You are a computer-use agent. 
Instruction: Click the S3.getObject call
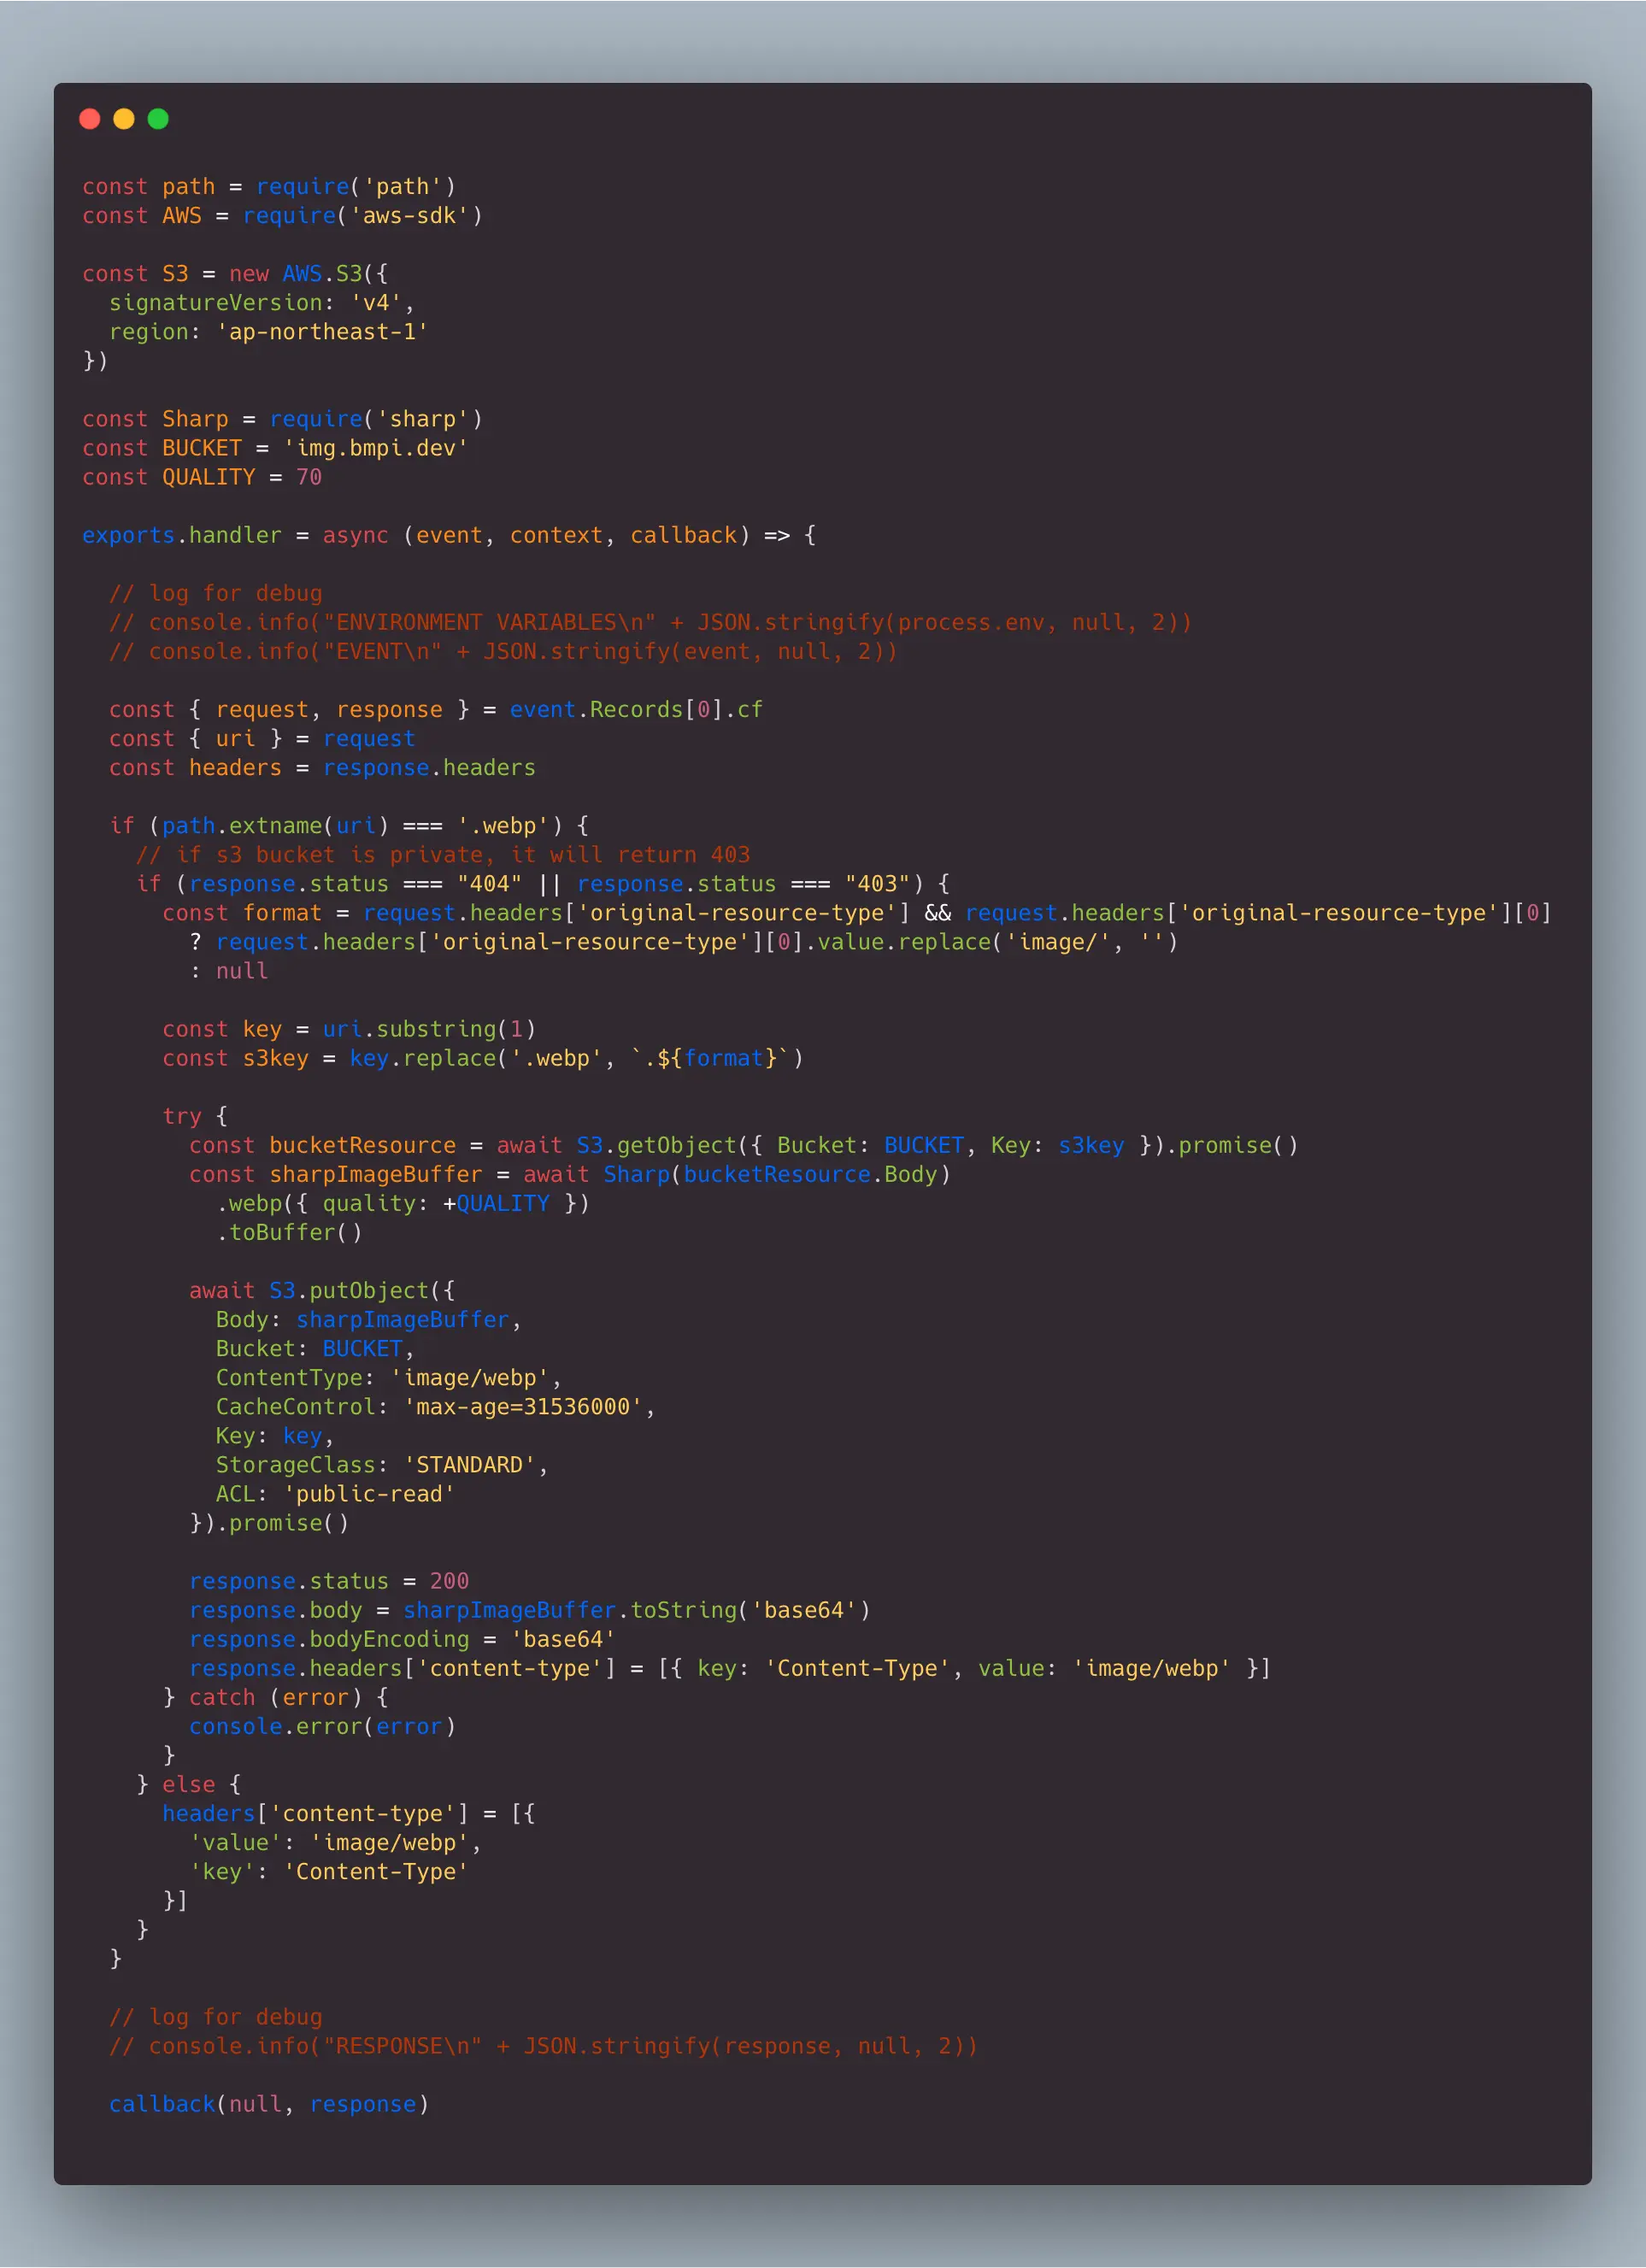[655, 1145]
